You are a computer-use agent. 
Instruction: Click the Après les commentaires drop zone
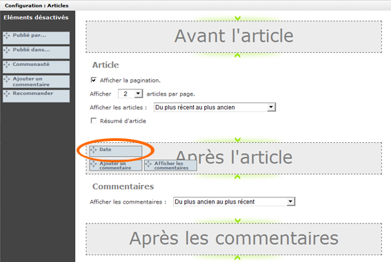tap(234, 239)
